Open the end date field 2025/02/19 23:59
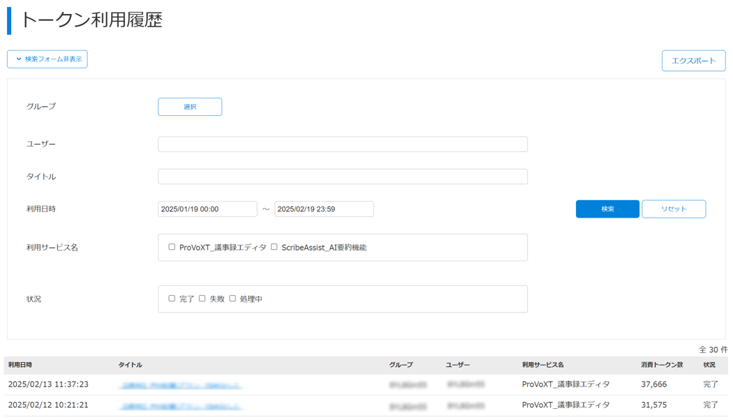 pyautogui.click(x=324, y=209)
